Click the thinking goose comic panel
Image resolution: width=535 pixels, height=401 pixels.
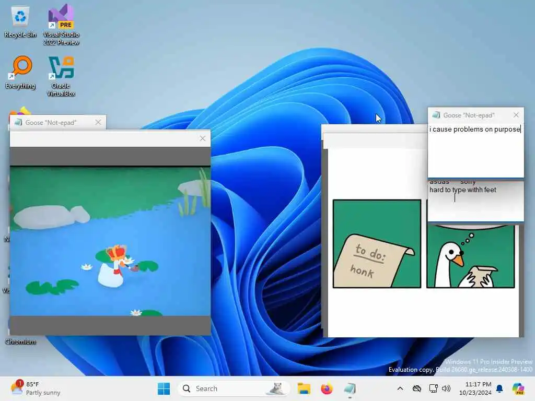pos(471,256)
